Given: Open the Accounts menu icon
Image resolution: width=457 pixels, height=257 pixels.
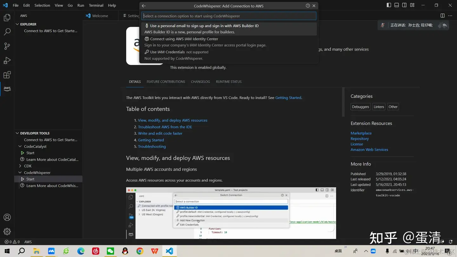Looking at the screenshot, I should [7, 217].
